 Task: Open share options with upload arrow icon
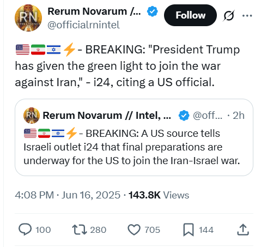(243, 230)
